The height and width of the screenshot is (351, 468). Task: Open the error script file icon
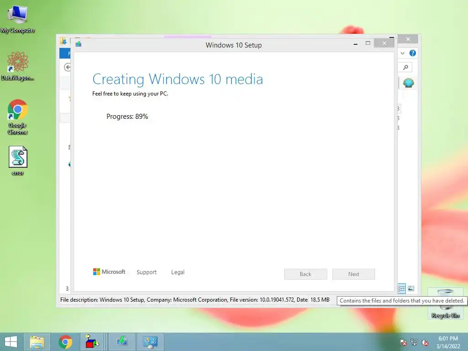(18, 160)
